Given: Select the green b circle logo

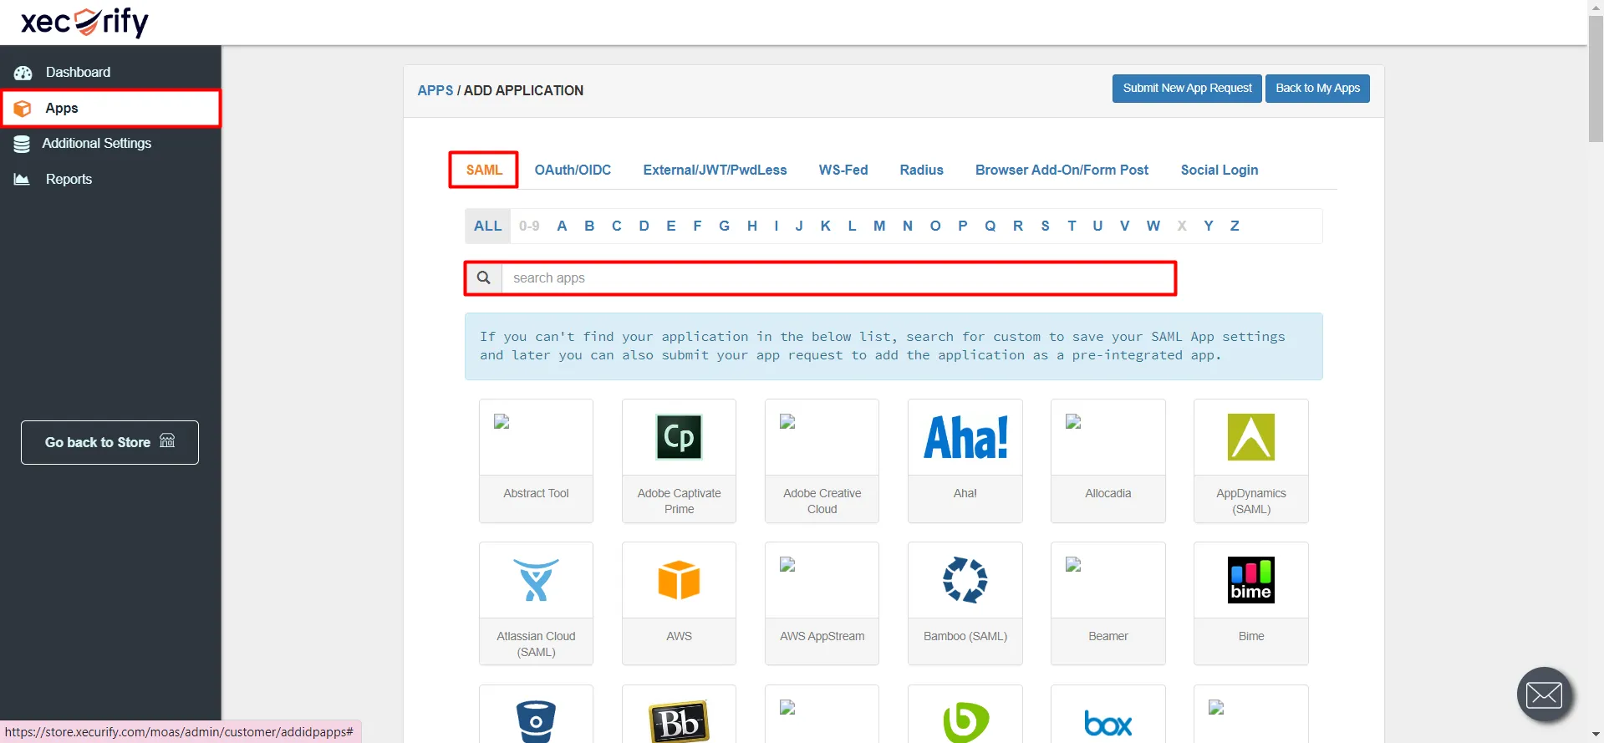Looking at the screenshot, I should point(965,722).
